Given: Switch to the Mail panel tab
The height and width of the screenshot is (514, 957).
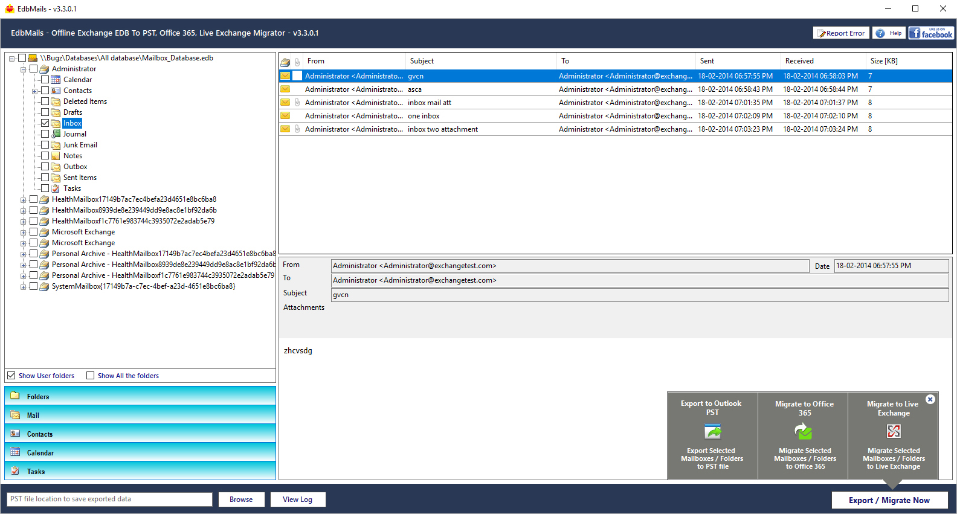Looking at the screenshot, I should pyautogui.click(x=140, y=415).
